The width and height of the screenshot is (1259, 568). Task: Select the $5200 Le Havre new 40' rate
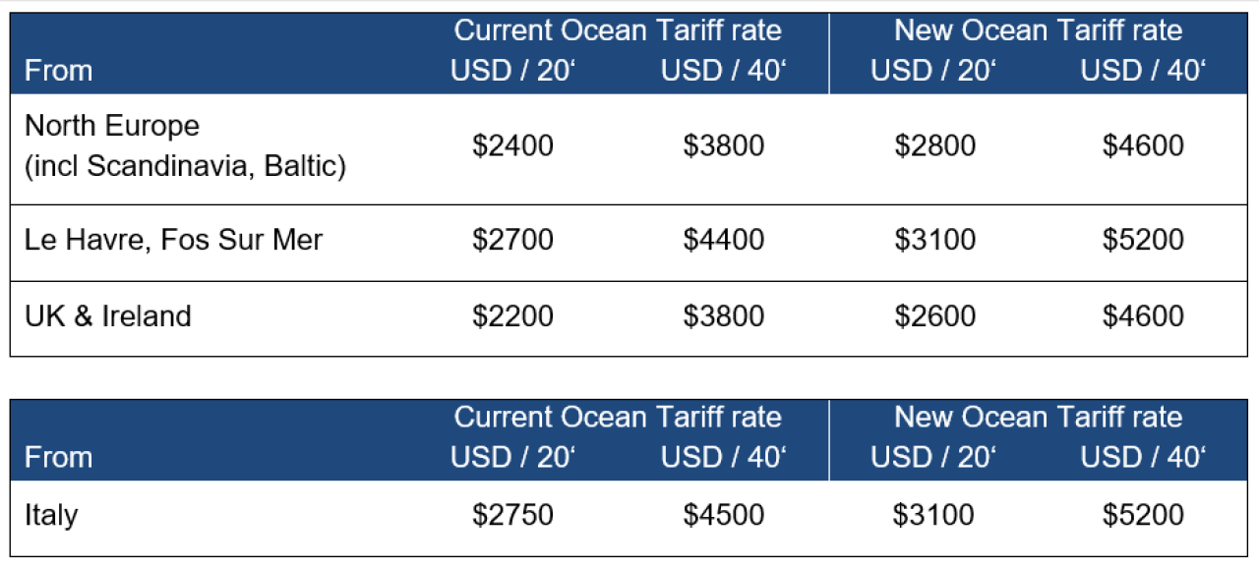pyautogui.click(x=1143, y=240)
